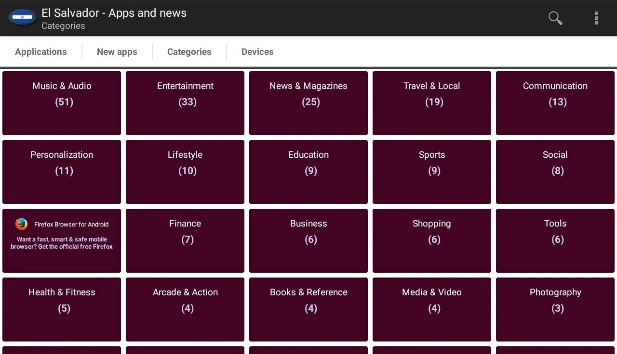Image resolution: width=617 pixels, height=354 pixels.
Task: Select the Social category tile
Action: (555, 172)
